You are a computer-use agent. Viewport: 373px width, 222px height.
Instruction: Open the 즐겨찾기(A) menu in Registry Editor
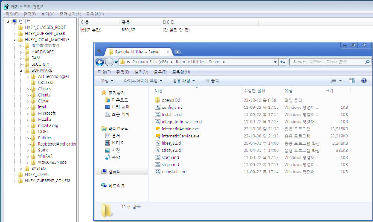[70, 14]
